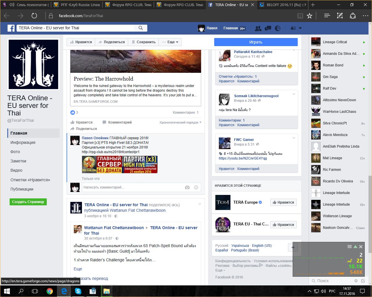Click the search magnifier button in Facebook bar
The image size is (372, 297).
[141, 28]
